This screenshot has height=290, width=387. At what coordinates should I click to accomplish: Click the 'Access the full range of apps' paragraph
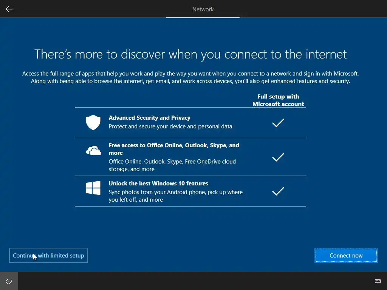pyautogui.click(x=190, y=77)
